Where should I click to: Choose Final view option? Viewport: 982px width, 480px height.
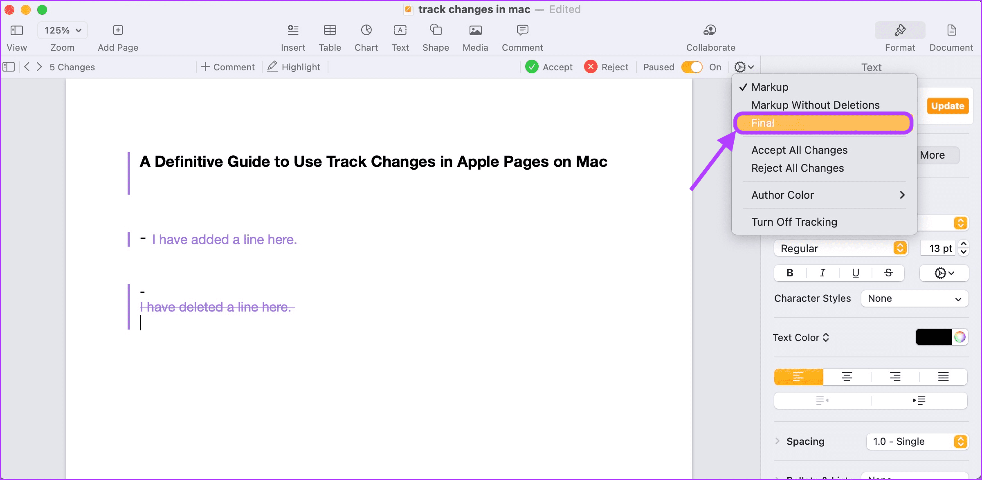coord(824,123)
